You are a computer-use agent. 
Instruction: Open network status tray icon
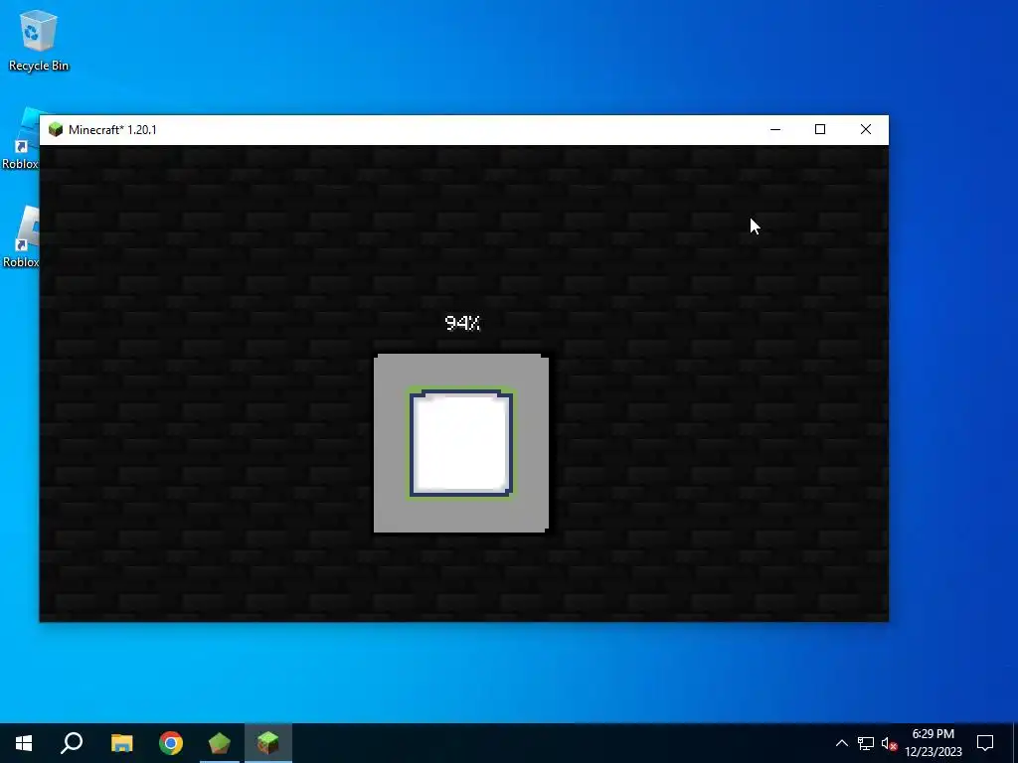866,743
